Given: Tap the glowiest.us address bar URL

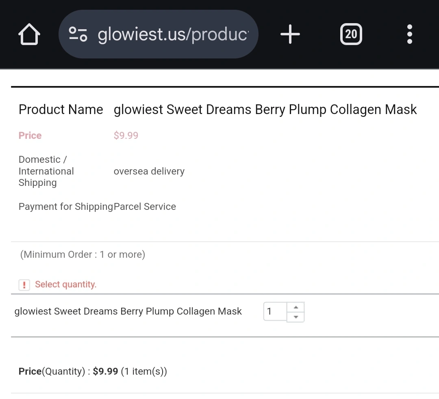Looking at the screenshot, I should coord(172,35).
